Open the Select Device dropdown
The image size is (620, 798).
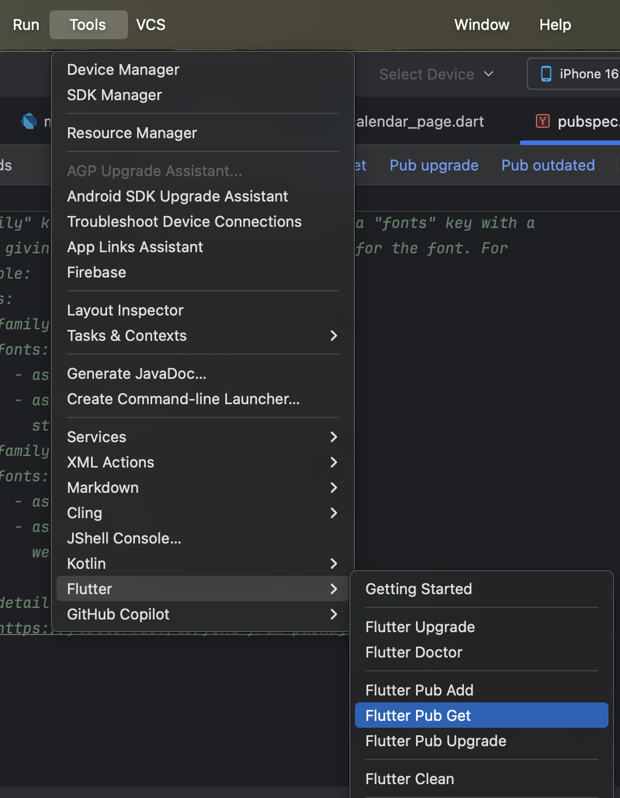(x=437, y=74)
